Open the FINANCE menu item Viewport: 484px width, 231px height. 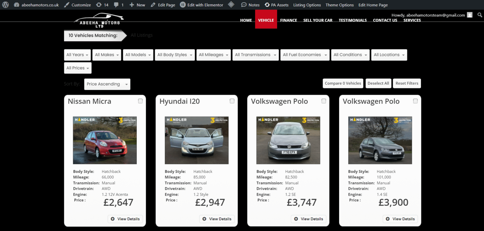pyautogui.click(x=289, y=20)
